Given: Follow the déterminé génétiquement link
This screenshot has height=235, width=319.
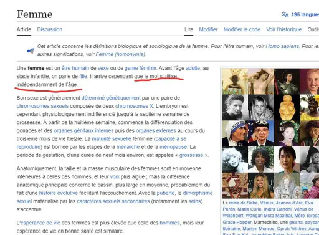Looking at the screenshot, I should pyautogui.click(x=111, y=98).
